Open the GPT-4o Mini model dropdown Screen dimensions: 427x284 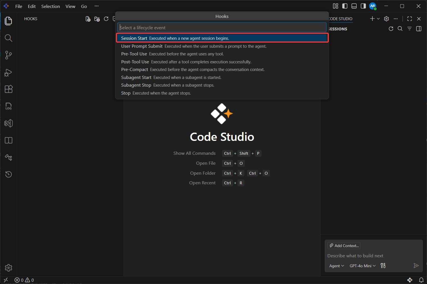click(x=362, y=266)
